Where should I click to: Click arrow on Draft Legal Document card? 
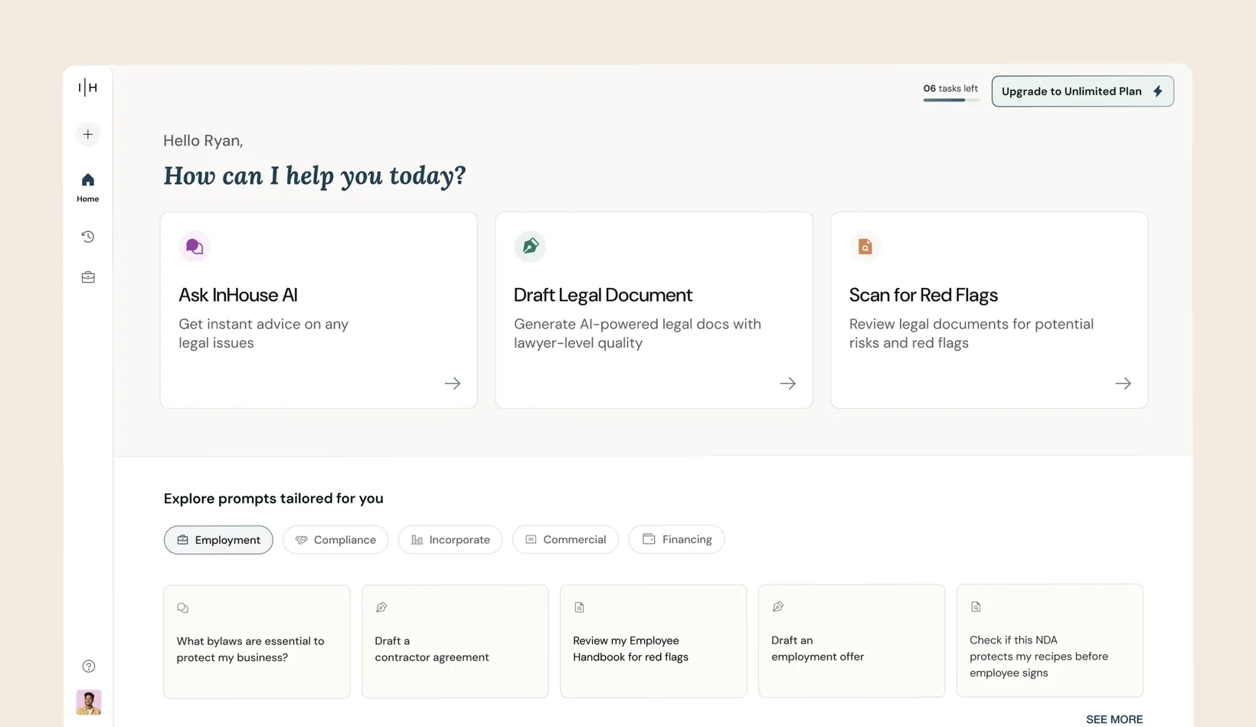coord(788,384)
